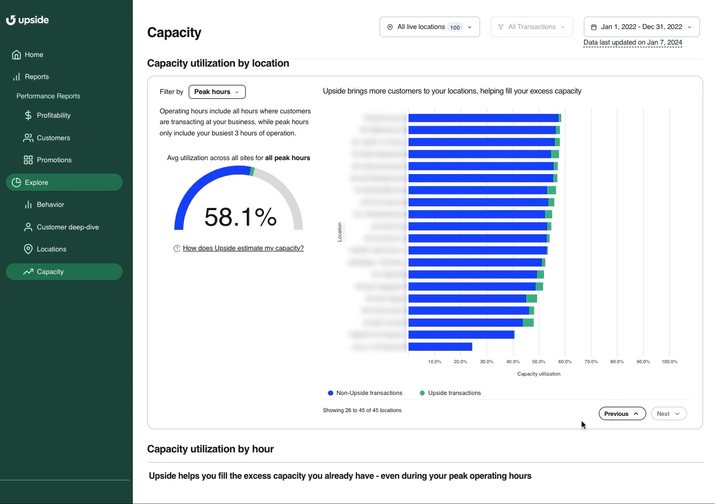This screenshot has width=715, height=504.
Task: Click the Next page button
Action: pos(669,414)
